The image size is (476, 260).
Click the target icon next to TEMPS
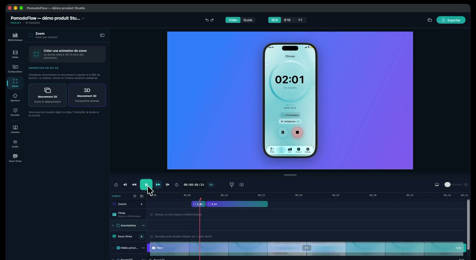pos(135,196)
